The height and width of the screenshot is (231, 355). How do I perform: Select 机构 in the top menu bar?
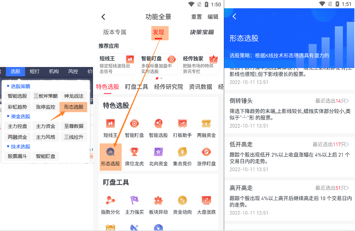[x=54, y=71]
